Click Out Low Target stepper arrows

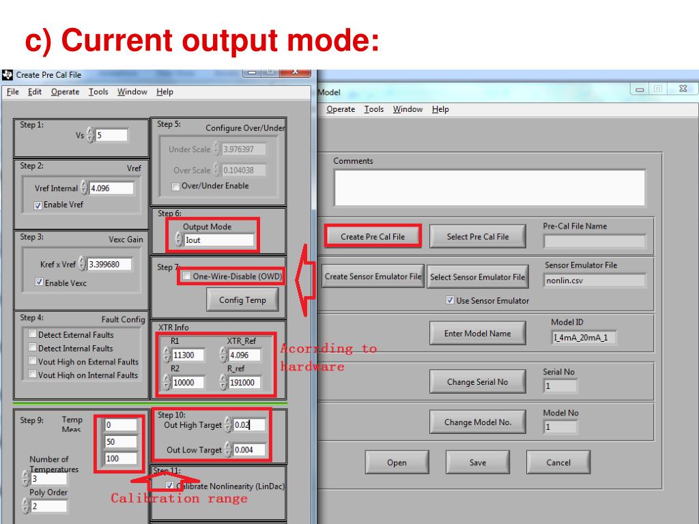(228, 450)
